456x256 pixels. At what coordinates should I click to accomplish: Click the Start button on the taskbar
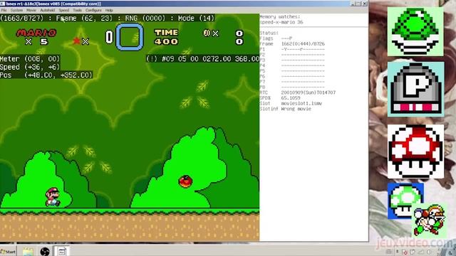tap(8, 252)
